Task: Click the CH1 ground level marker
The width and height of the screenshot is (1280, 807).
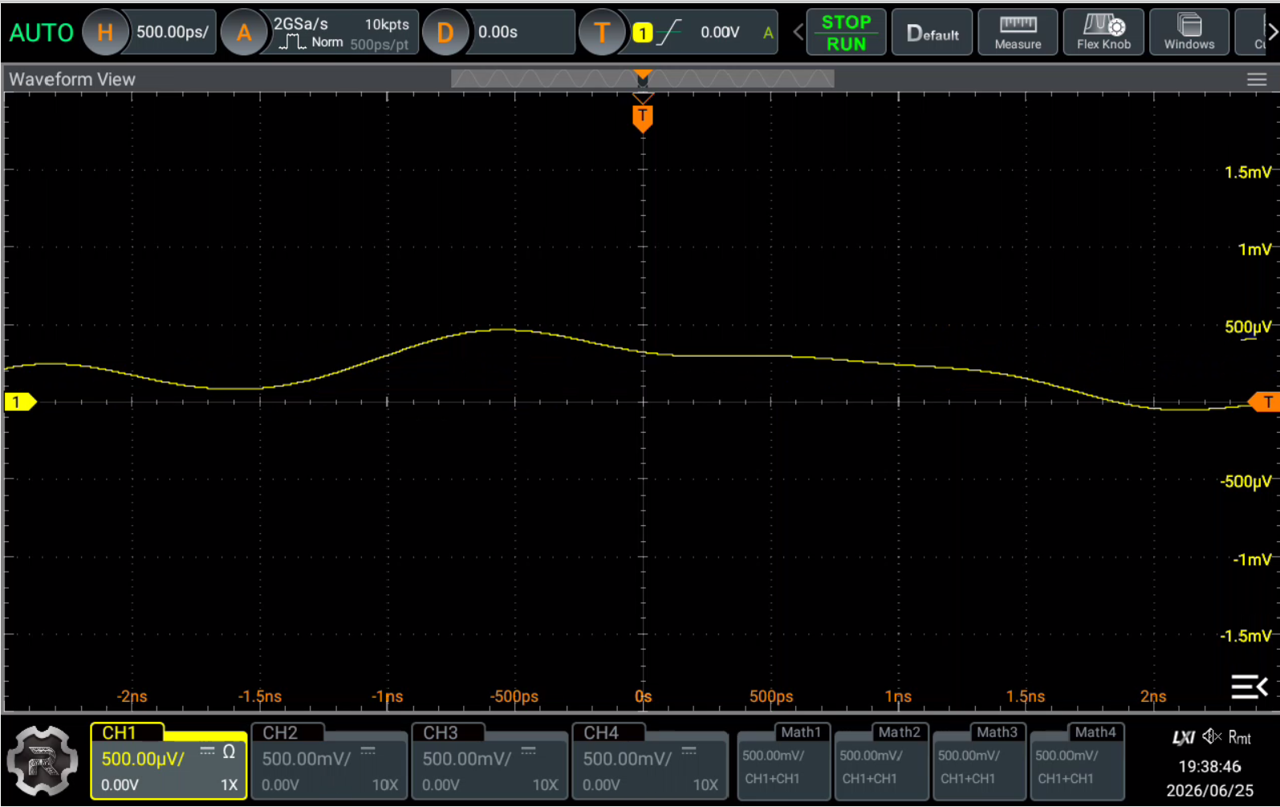Action: coord(20,401)
